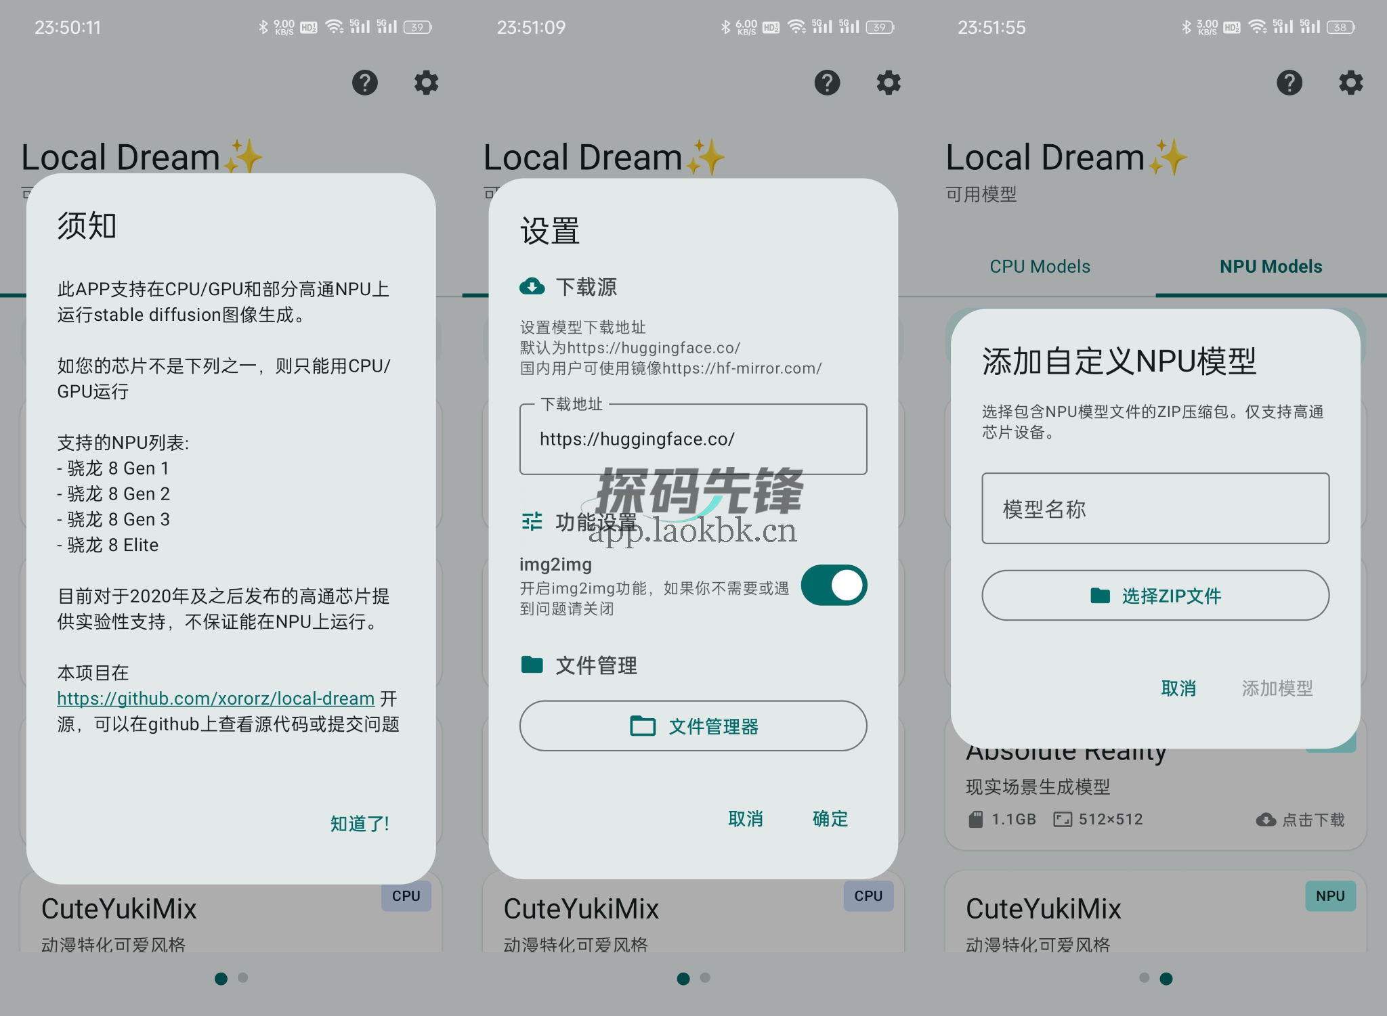1387x1016 pixels.
Task: Click the 功能设置 sliders icon
Action: [x=532, y=521]
